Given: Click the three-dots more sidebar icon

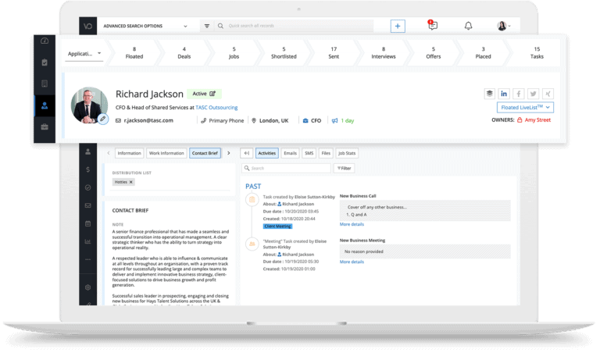Looking at the screenshot, I should tap(88, 259).
